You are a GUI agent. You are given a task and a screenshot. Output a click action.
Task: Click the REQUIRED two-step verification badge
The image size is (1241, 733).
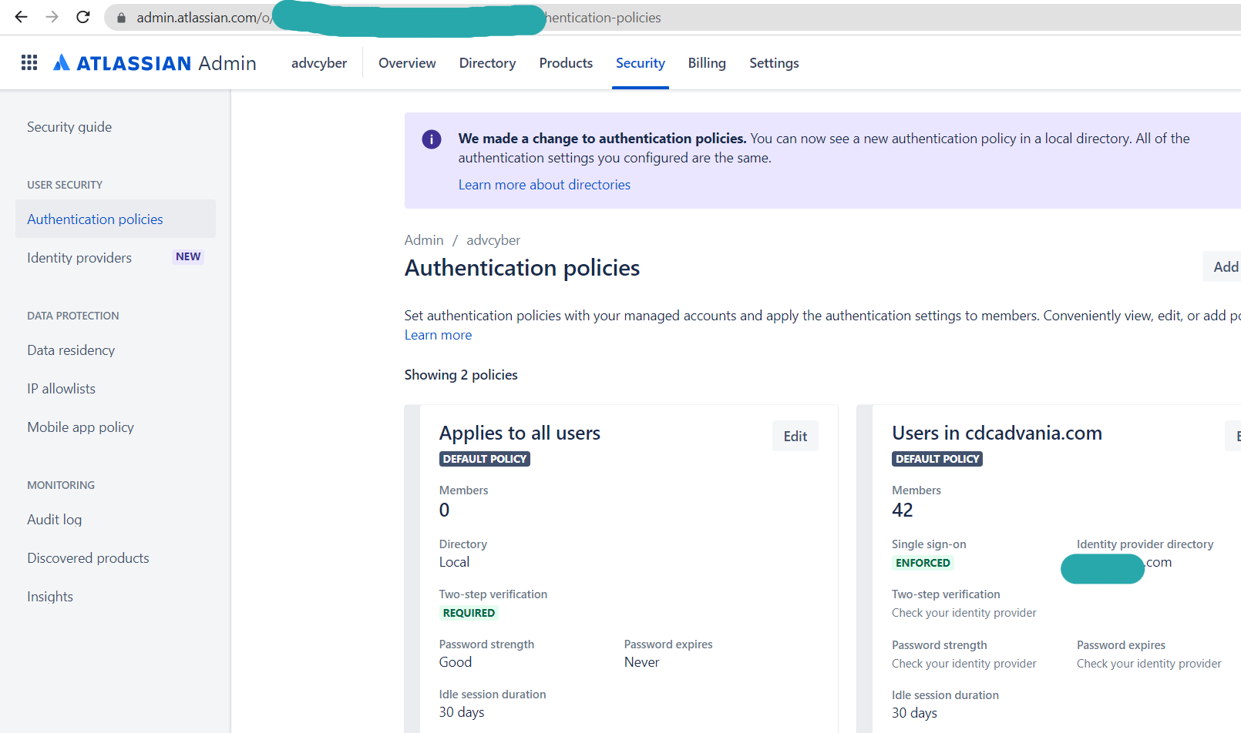point(469,613)
